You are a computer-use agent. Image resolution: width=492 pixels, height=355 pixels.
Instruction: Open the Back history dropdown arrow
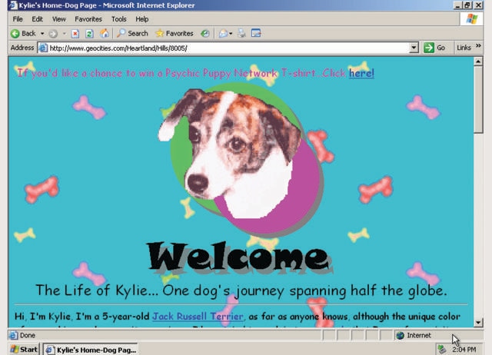click(x=42, y=34)
